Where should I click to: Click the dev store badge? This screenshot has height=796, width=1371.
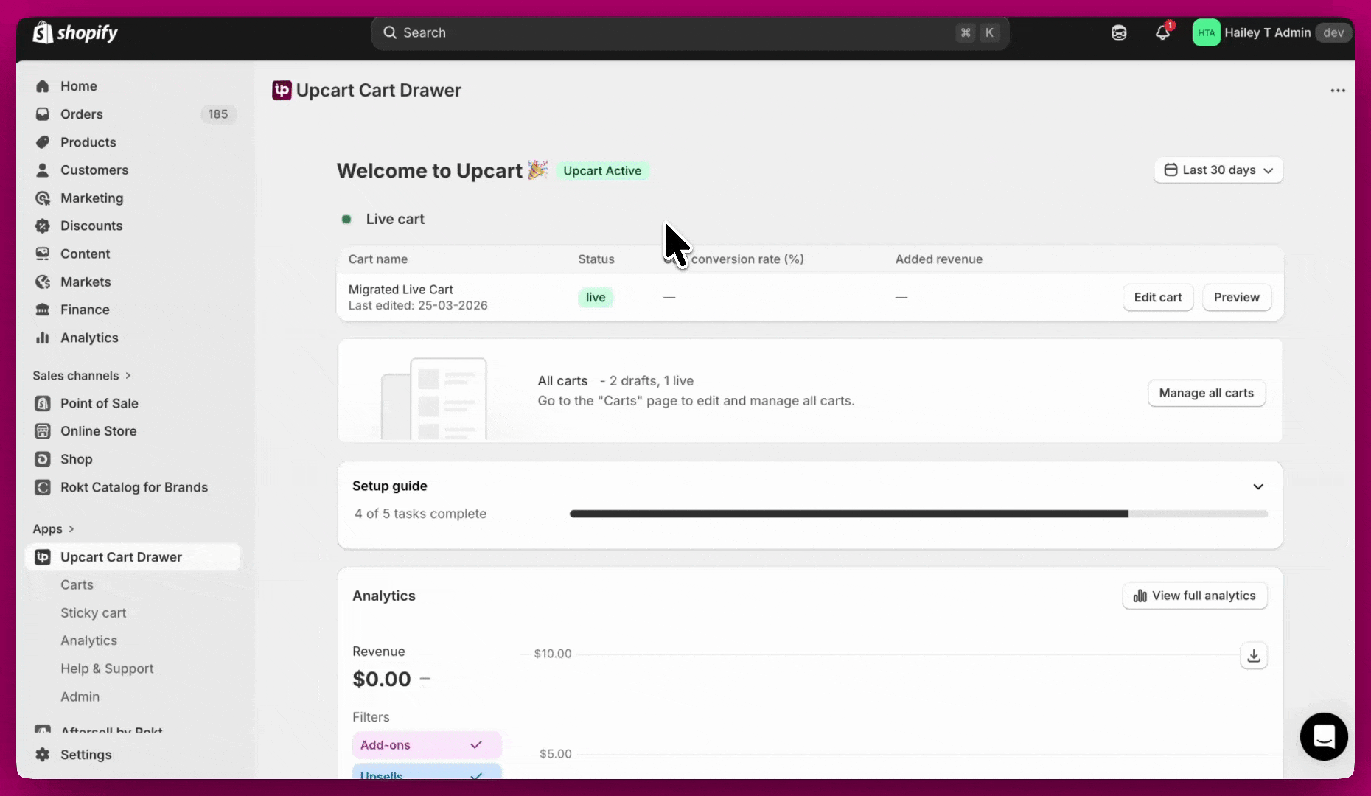1333,32
